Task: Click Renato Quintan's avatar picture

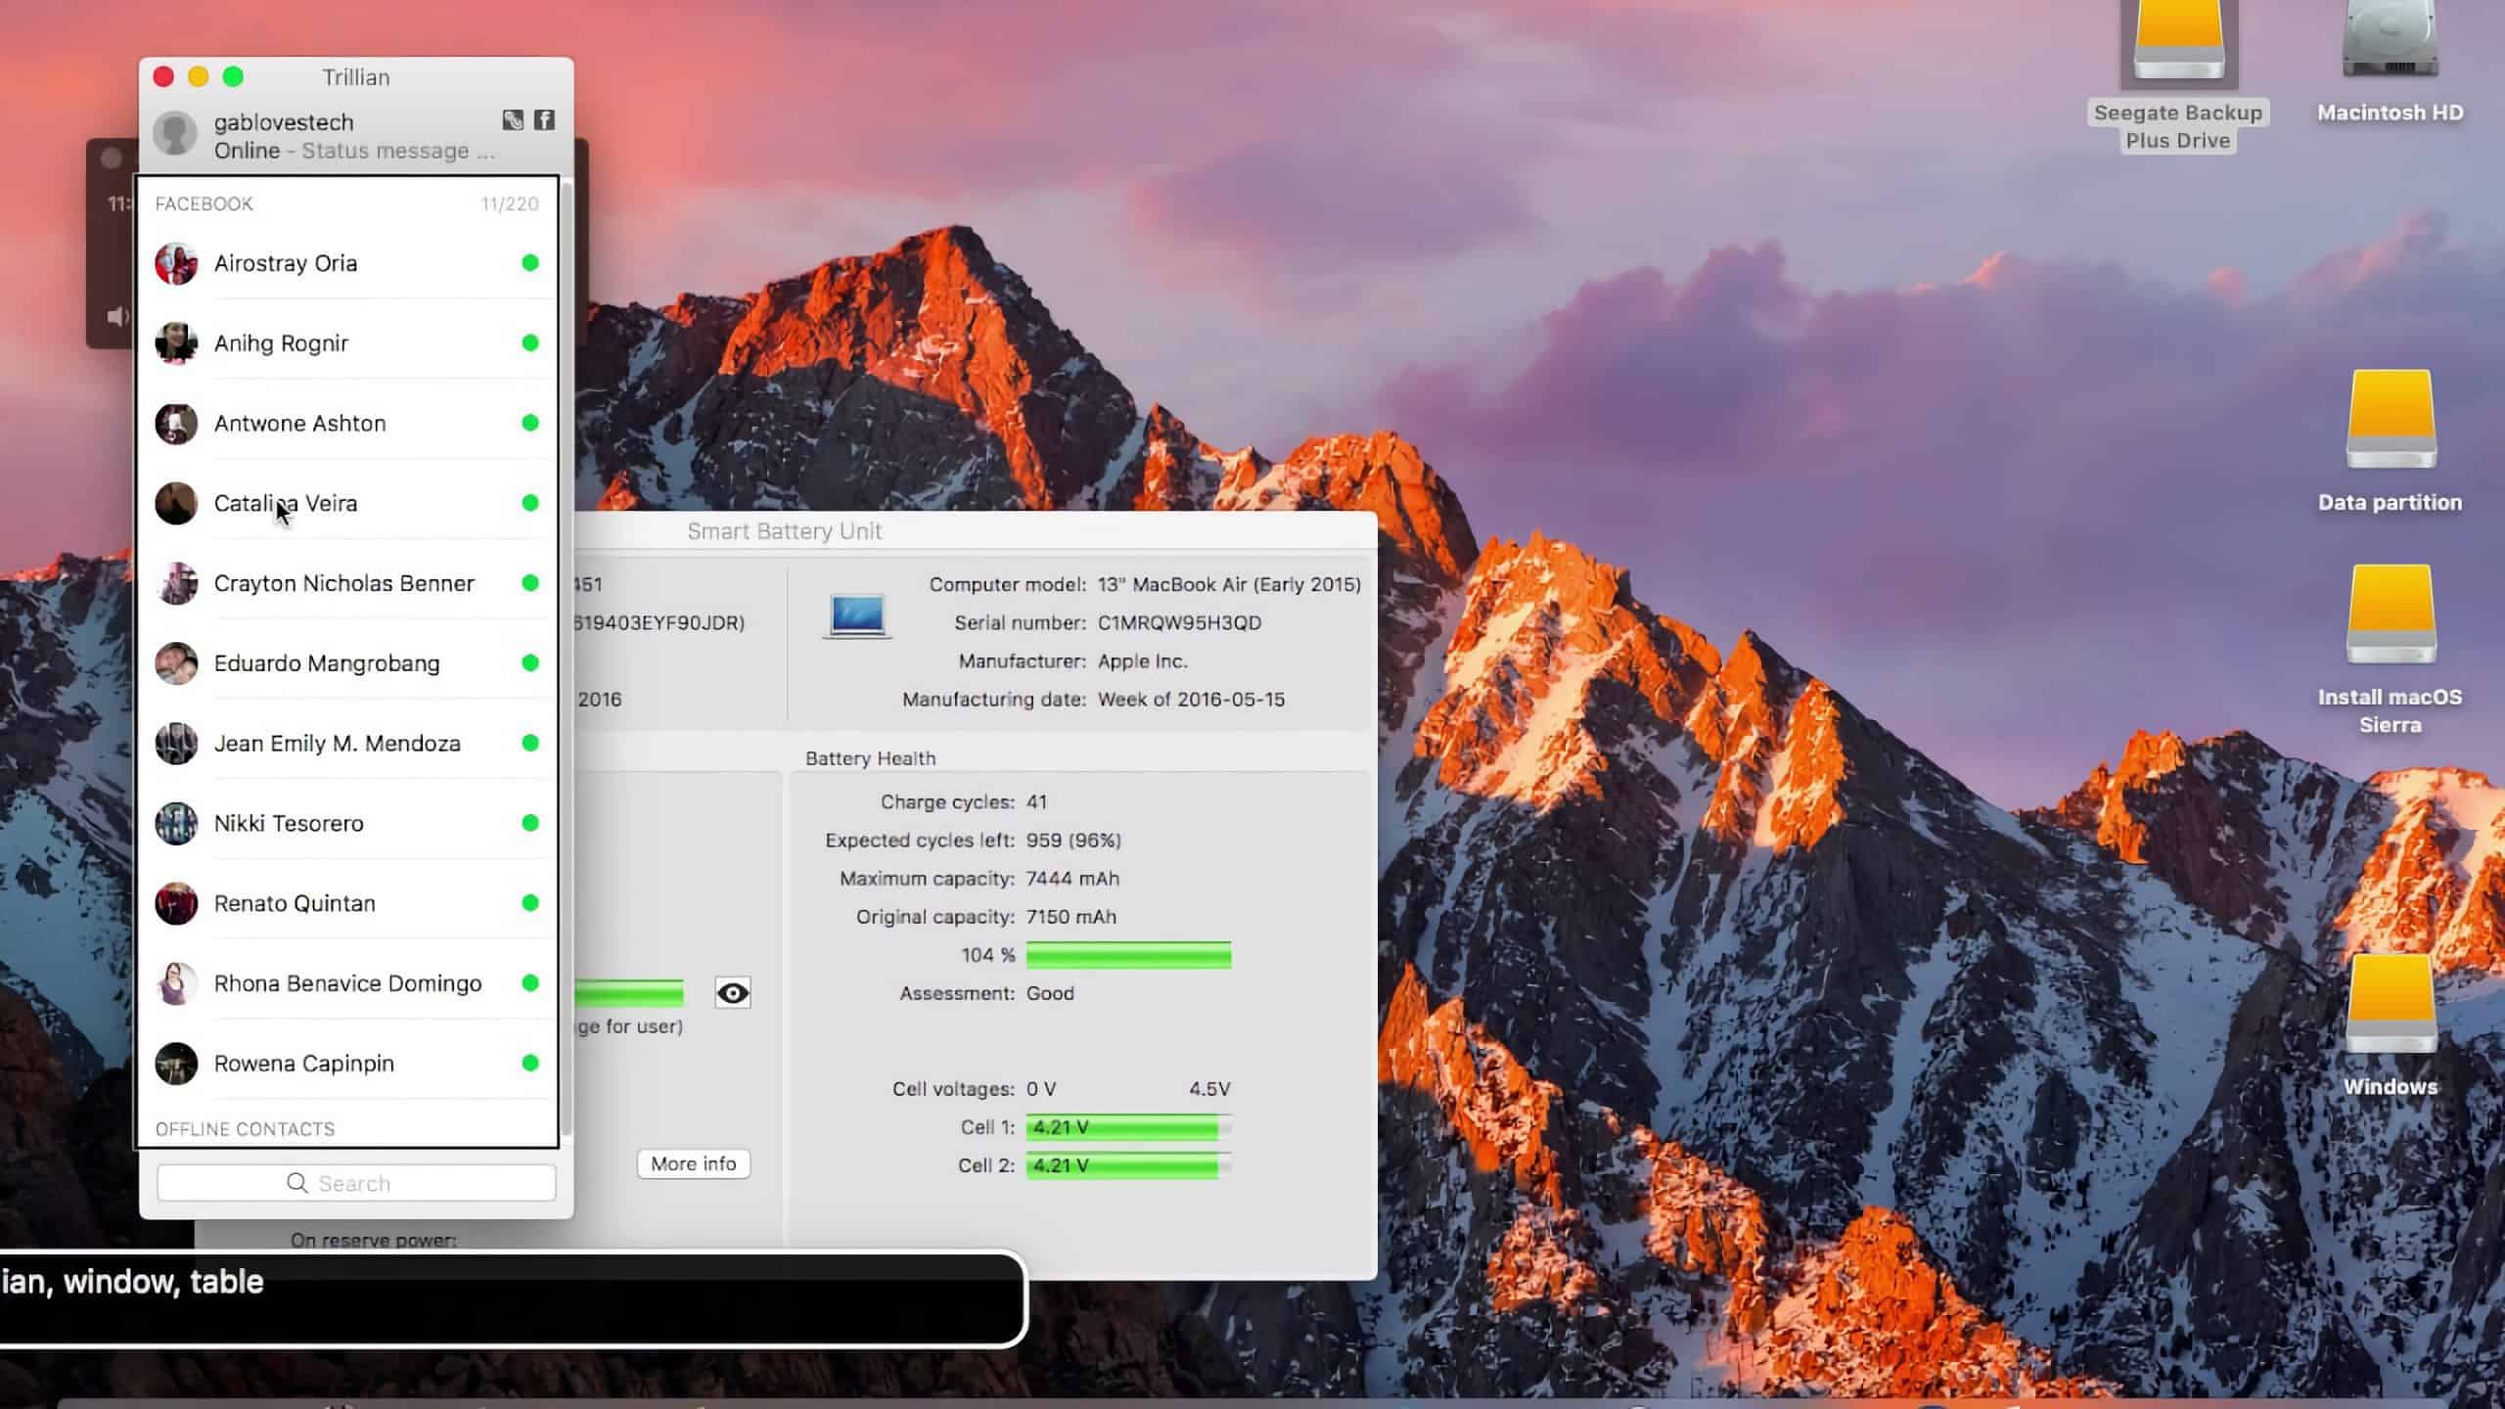Action: 176,903
